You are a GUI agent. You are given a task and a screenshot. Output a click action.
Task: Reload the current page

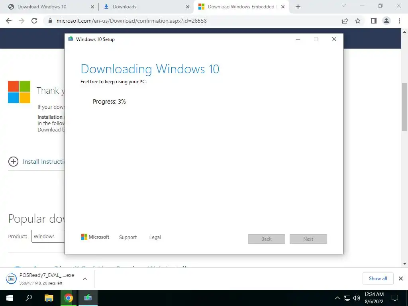(34, 21)
